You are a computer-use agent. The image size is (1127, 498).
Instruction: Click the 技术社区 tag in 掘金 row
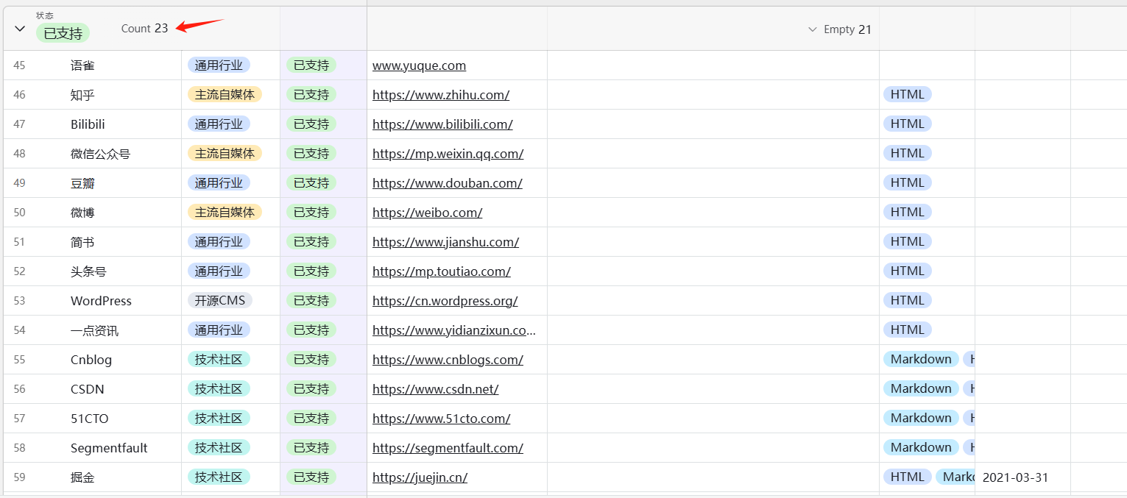[219, 477]
